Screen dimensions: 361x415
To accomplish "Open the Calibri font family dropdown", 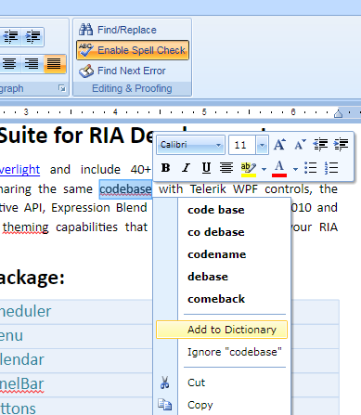I will click(x=191, y=145).
